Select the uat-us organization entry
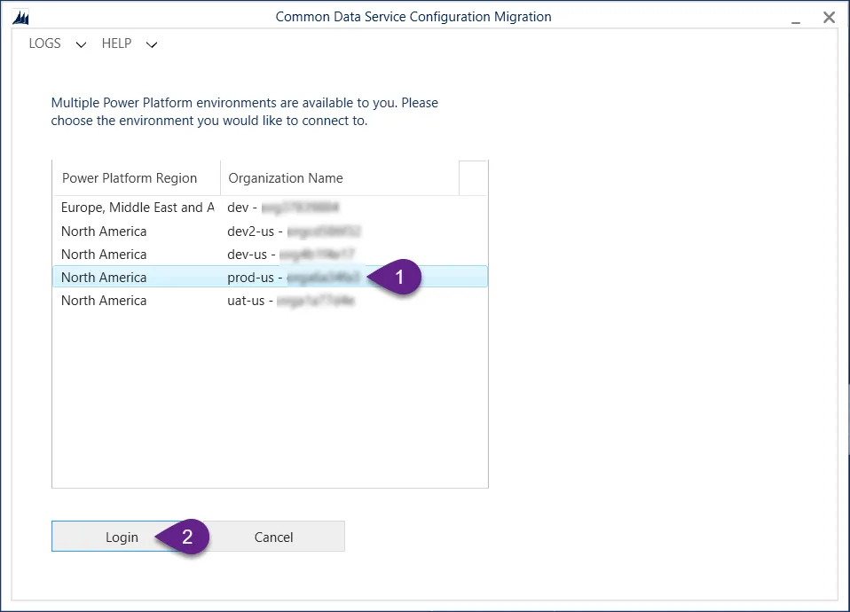This screenshot has height=612, width=850. (270, 301)
